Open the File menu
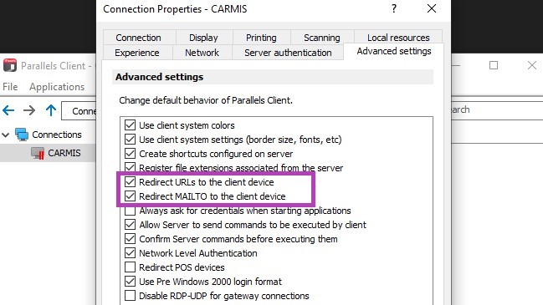The image size is (543, 305). coord(10,87)
